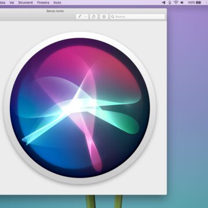Open the Strumenti menu
The height and width of the screenshot is (208, 208).
25,2
